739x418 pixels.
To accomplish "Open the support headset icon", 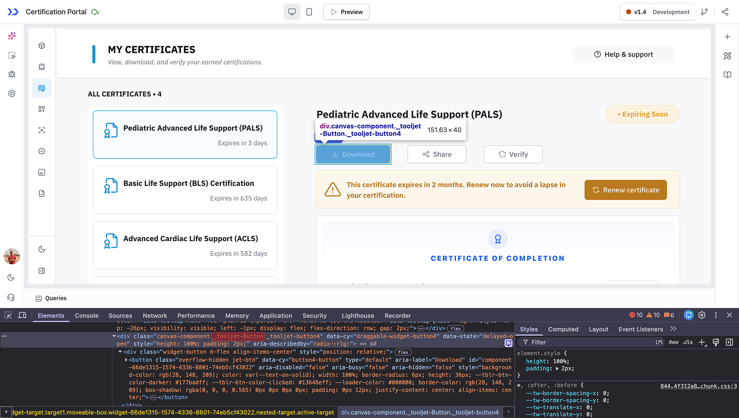I will click(11, 297).
